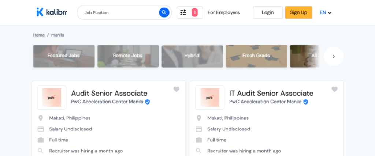This screenshot has width=375, height=156.
Task: Save Audit Senior Associate job with heart
Action: click(176, 89)
